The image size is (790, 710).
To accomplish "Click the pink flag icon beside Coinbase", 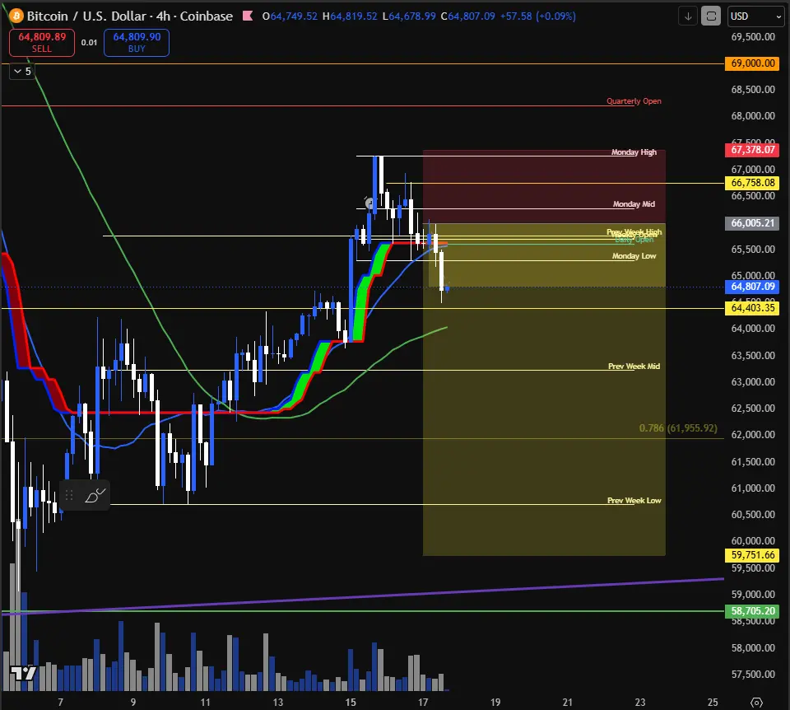I will click(248, 16).
